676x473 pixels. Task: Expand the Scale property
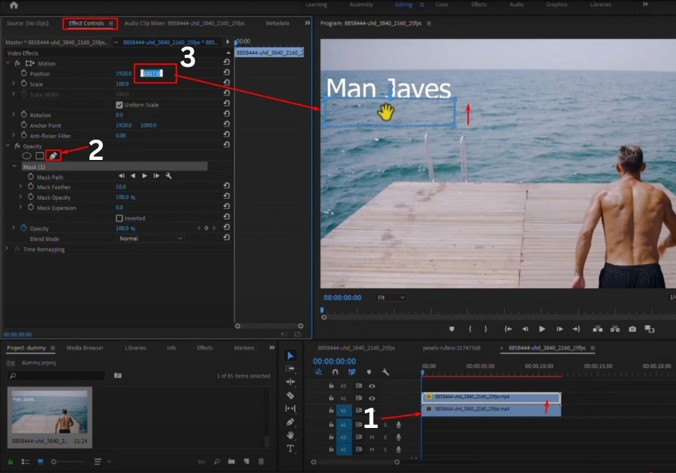click(x=14, y=83)
